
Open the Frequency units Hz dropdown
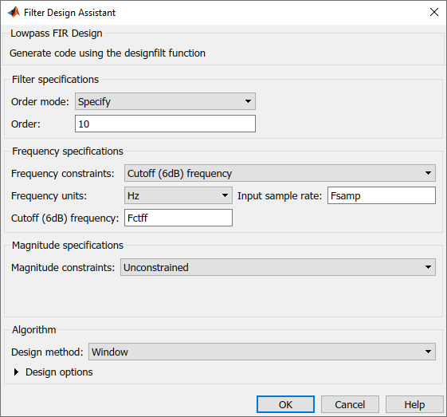[x=178, y=195]
